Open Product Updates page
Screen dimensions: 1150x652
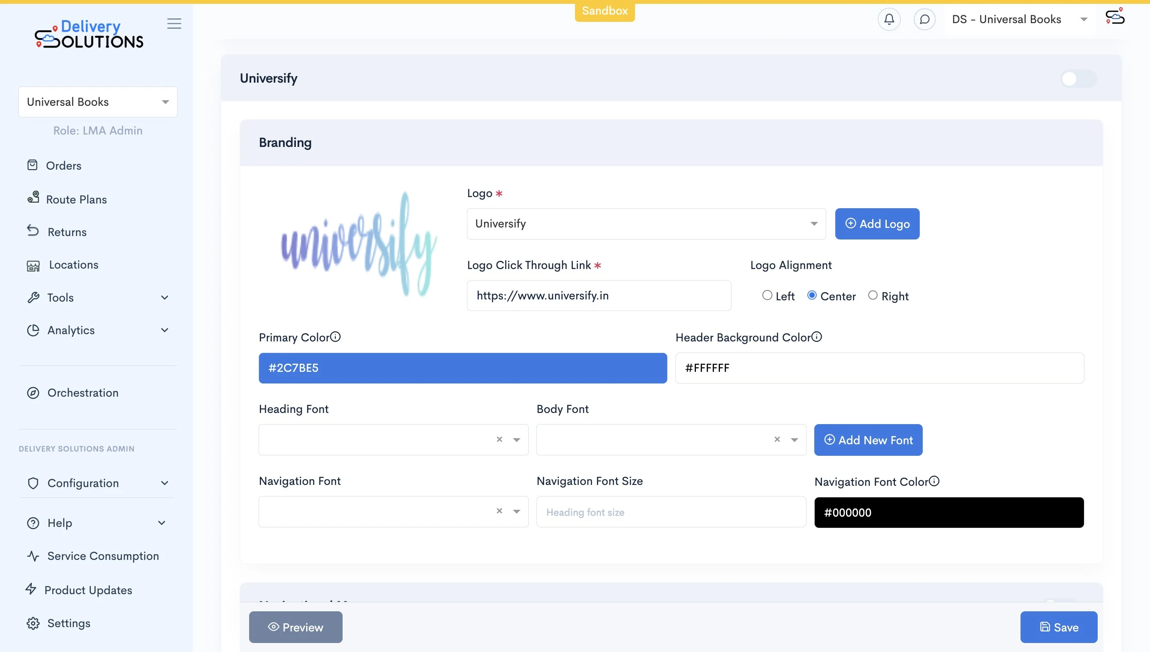[x=88, y=590]
